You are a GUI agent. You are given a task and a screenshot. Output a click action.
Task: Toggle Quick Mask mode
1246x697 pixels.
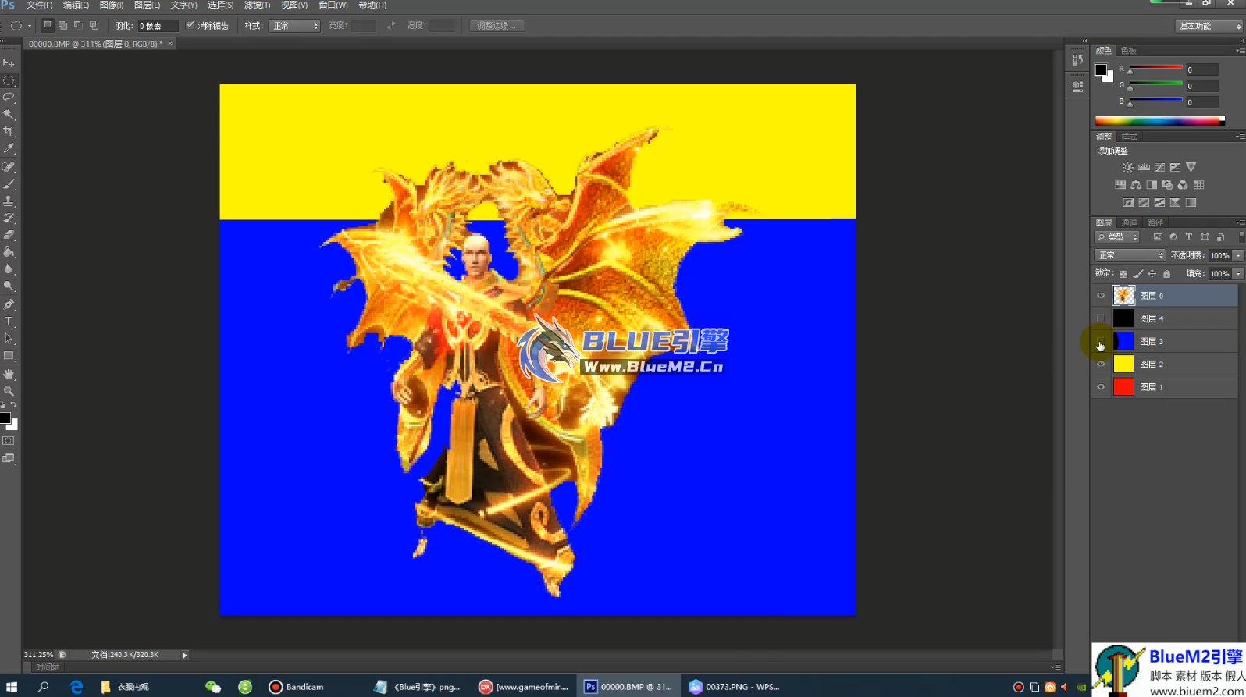(9, 441)
